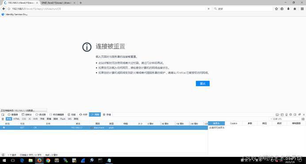Select the highlighted Network (网络) devtools tab
Image resolution: width=306 pixels, height=164 pixels.
pos(95,114)
